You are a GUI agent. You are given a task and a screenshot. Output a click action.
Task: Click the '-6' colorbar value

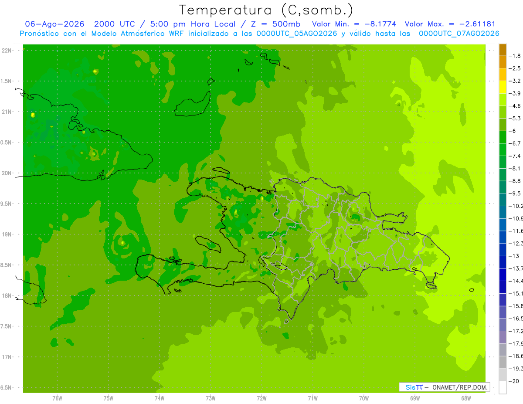(513, 131)
